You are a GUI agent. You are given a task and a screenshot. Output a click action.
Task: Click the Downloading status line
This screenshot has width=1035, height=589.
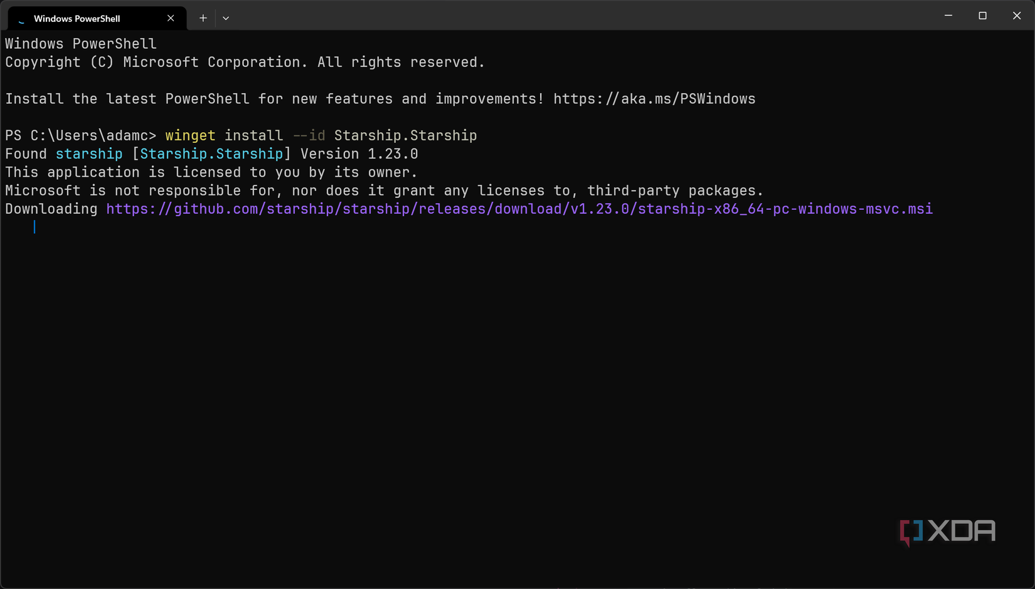click(51, 209)
